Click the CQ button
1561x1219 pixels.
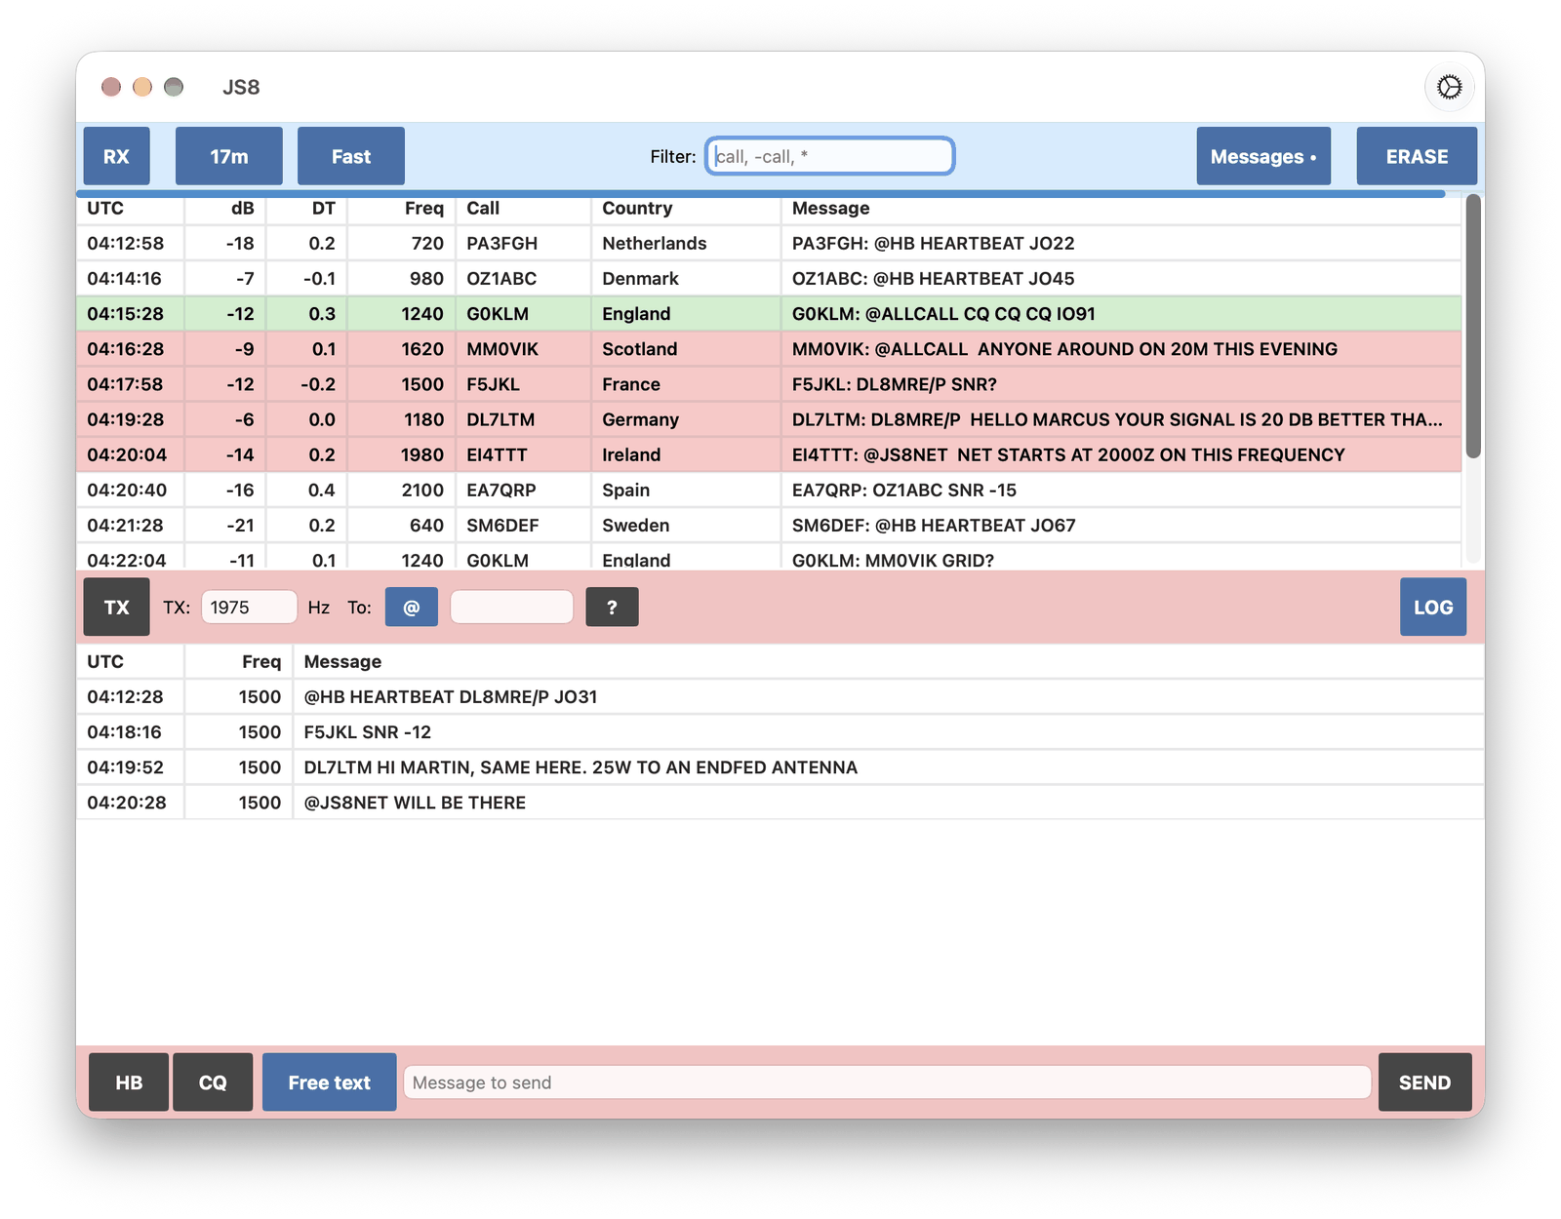(213, 1081)
